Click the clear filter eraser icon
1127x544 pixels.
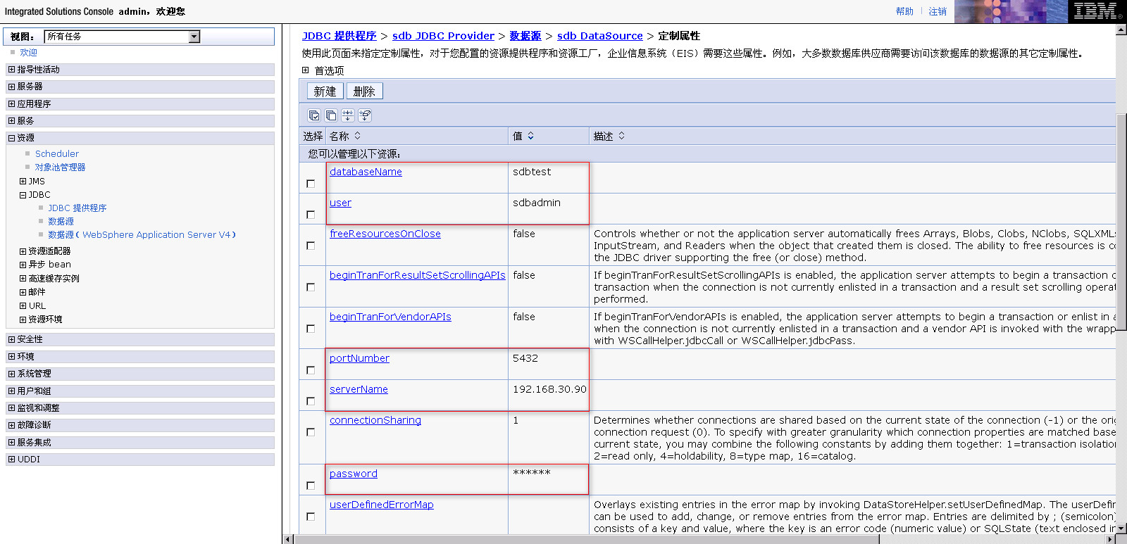365,115
